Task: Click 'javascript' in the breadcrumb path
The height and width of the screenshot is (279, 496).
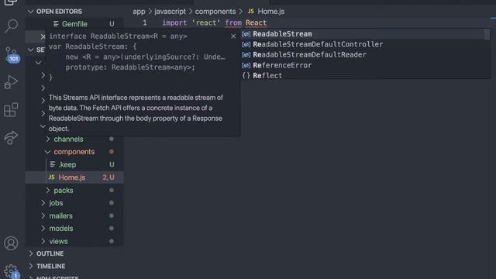Action: point(170,12)
